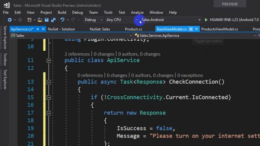Click the Save All icon
The image size is (260, 146).
point(53,20)
